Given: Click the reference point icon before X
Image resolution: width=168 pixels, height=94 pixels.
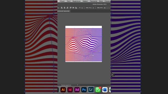Looking at the screenshot, I should click(80, 8).
